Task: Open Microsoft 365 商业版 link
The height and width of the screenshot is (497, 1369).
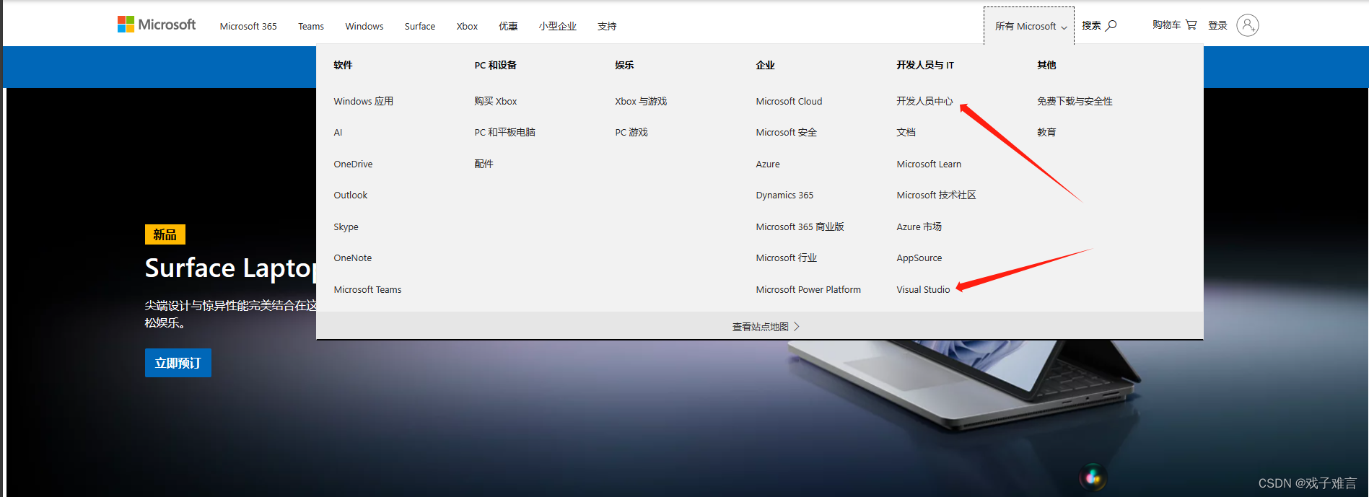Action: [x=800, y=226]
